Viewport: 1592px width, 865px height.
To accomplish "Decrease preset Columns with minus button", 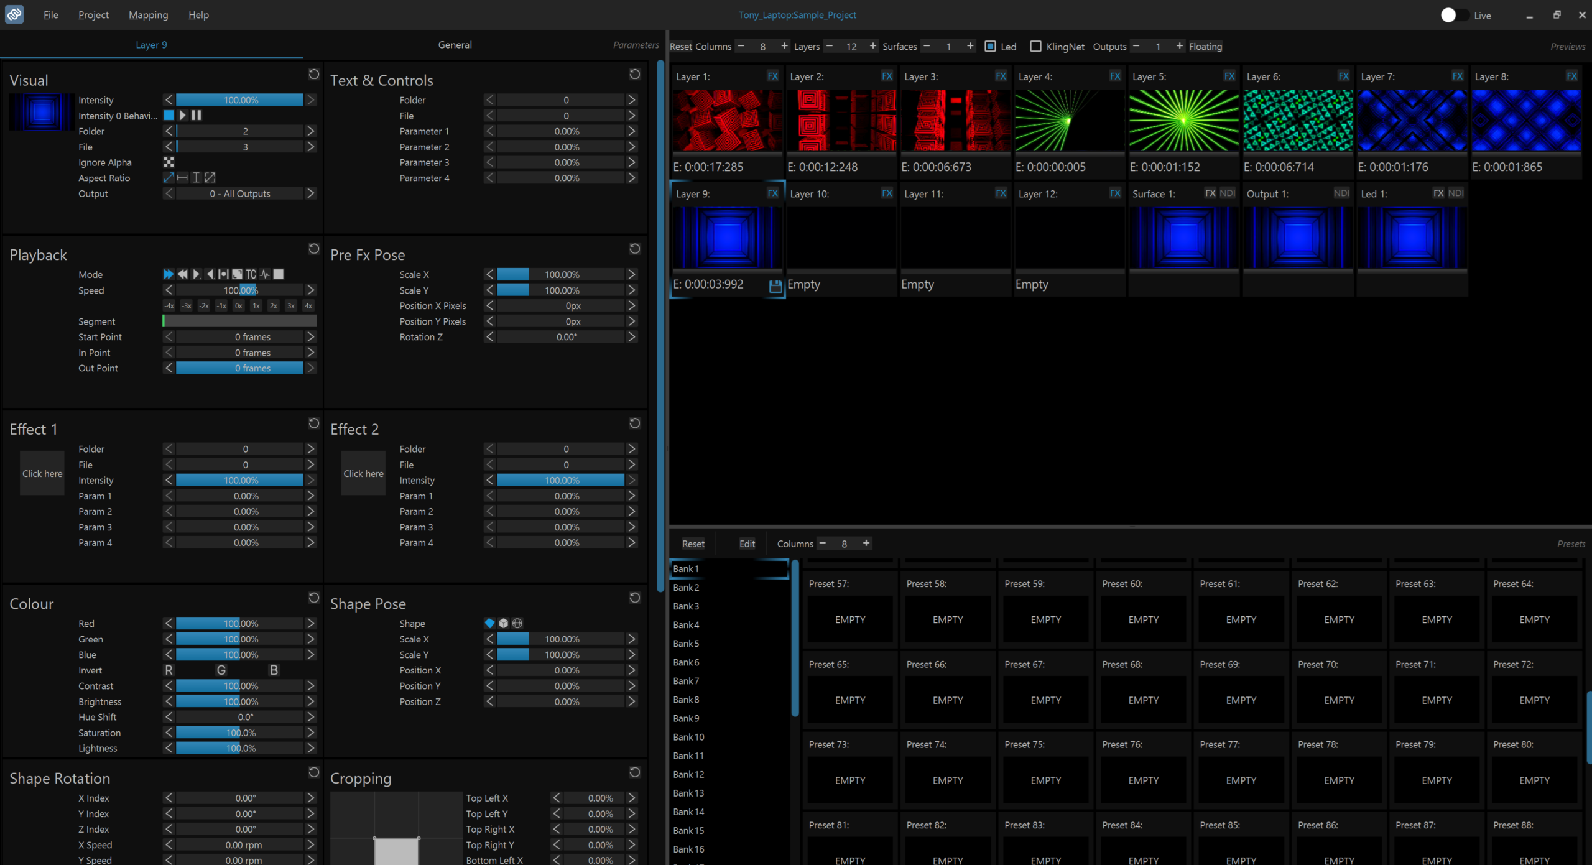I will point(823,544).
